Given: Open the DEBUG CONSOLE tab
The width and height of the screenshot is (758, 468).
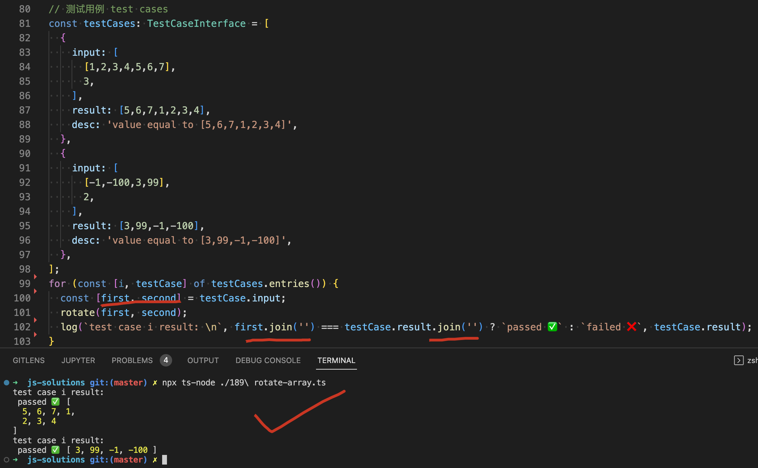Looking at the screenshot, I should [x=268, y=360].
